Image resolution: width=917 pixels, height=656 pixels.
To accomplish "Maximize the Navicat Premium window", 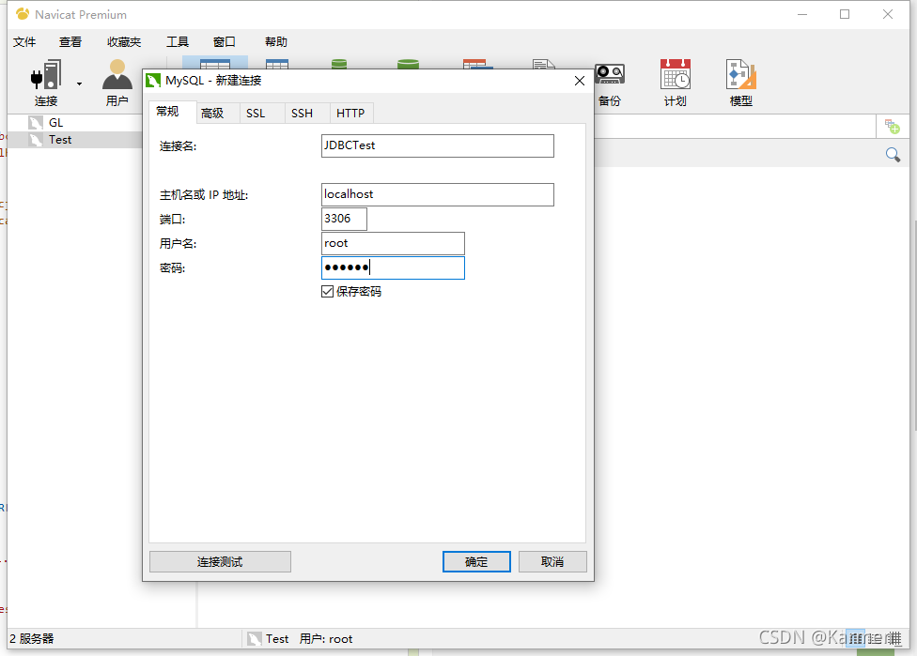I will coord(845,14).
